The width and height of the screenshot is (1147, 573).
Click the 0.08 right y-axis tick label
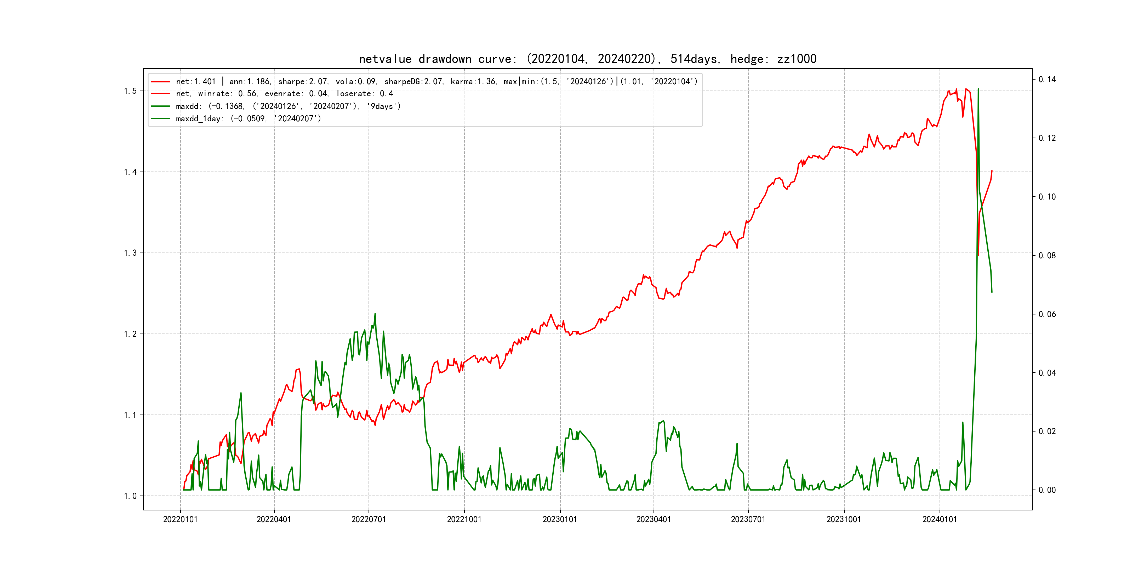[x=1047, y=255]
